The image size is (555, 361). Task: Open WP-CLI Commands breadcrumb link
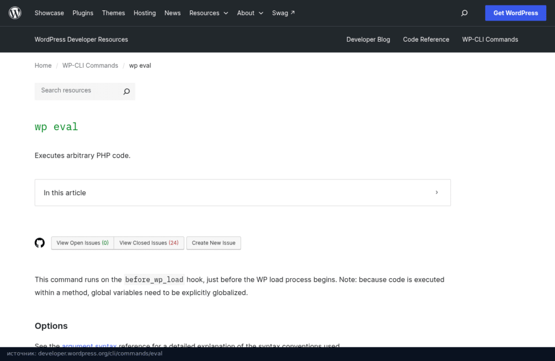(90, 66)
